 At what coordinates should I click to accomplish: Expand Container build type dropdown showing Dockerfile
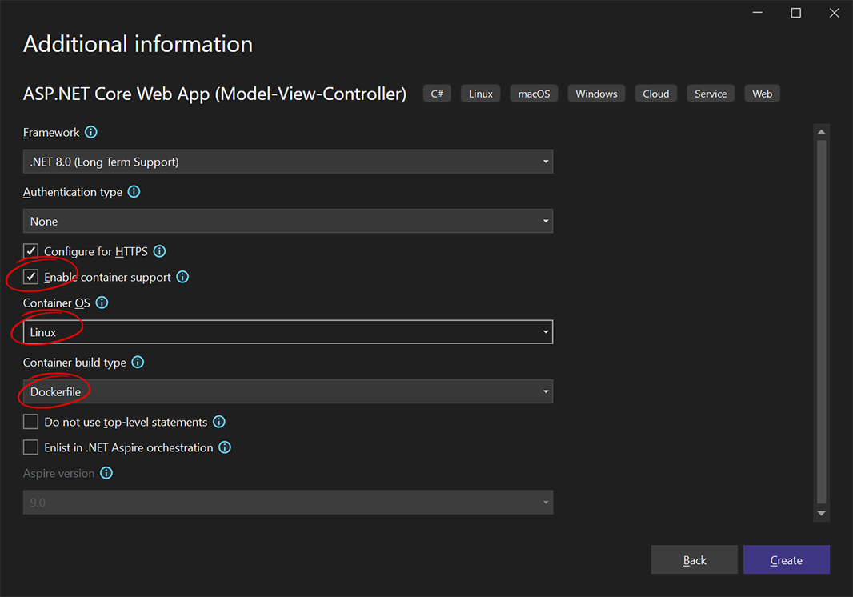pos(288,392)
